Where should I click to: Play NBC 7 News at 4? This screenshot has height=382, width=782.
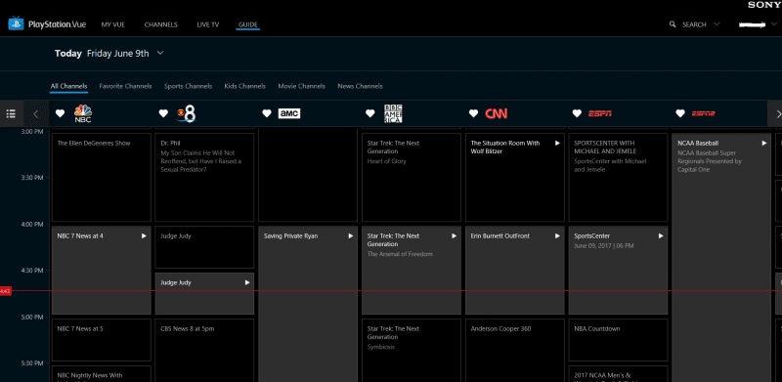(x=144, y=235)
